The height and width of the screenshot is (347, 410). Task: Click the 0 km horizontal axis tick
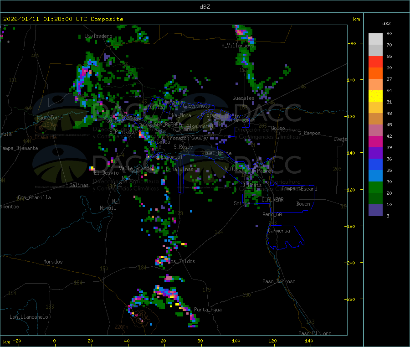coord(54,341)
